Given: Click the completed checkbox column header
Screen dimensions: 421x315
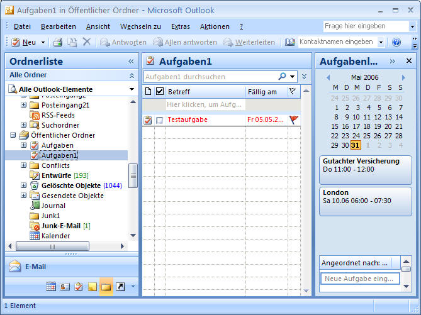Looking at the screenshot, I should pyautogui.click(x=160, y=92).
